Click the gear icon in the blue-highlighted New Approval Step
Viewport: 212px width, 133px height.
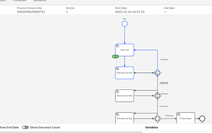tap(117, 69)
